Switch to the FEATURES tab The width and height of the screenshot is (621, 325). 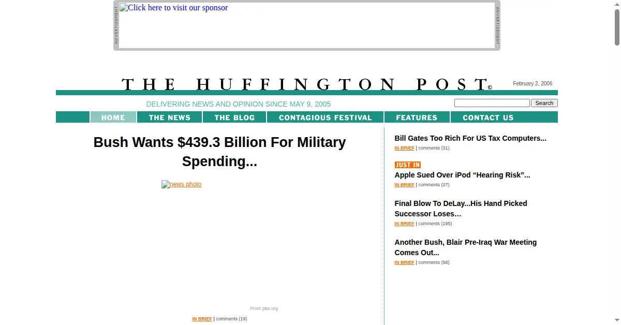click(417, 117)
